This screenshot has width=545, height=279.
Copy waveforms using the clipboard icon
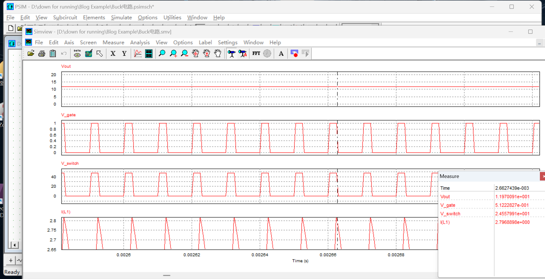pos(53,53)
